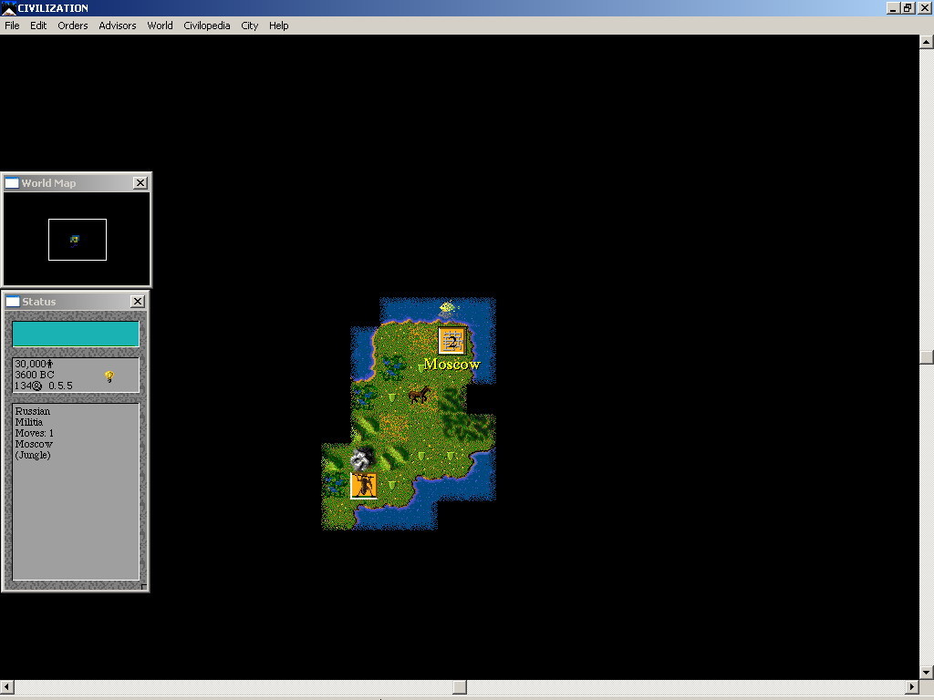Click the gray rocky resource tile above the militia
This screenshot has width=934, height=700.
click(361, 458)
